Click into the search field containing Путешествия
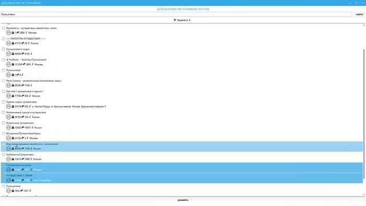The height and width of the screenshot is (206, 366). tap(176, 14)
